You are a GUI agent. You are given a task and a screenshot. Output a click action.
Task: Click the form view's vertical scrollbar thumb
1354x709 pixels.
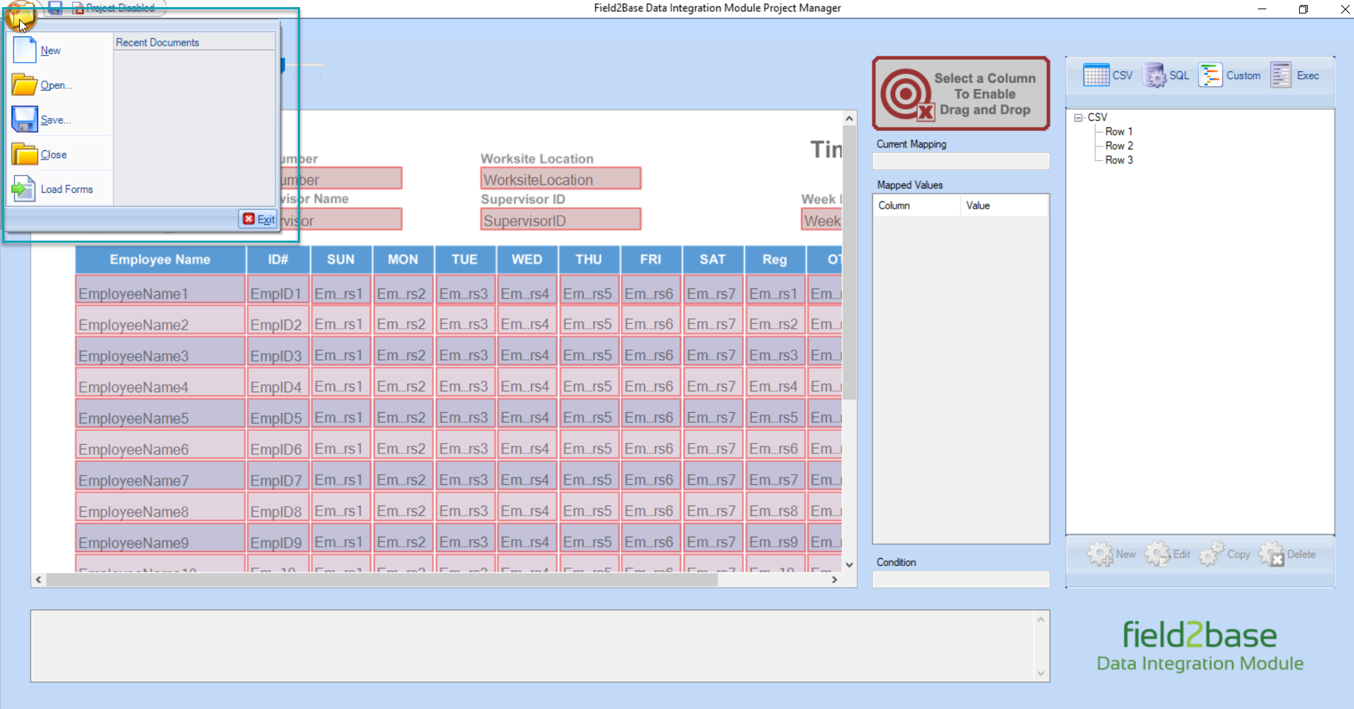click(x=849, y=262)
